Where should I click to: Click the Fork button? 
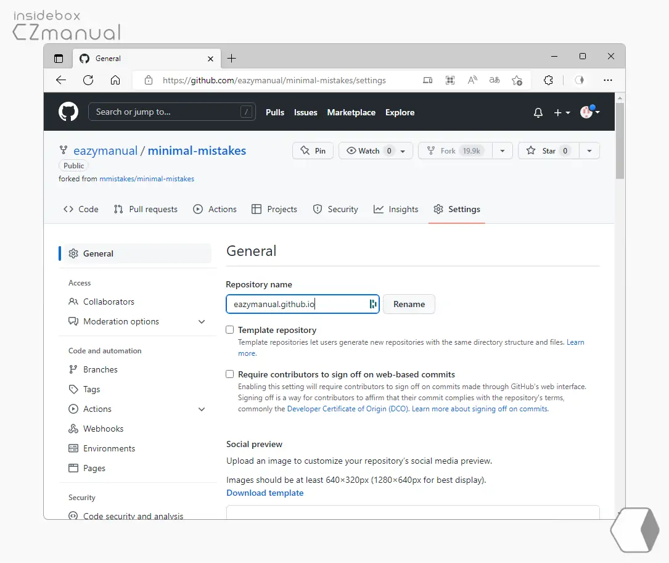(455, 150)
